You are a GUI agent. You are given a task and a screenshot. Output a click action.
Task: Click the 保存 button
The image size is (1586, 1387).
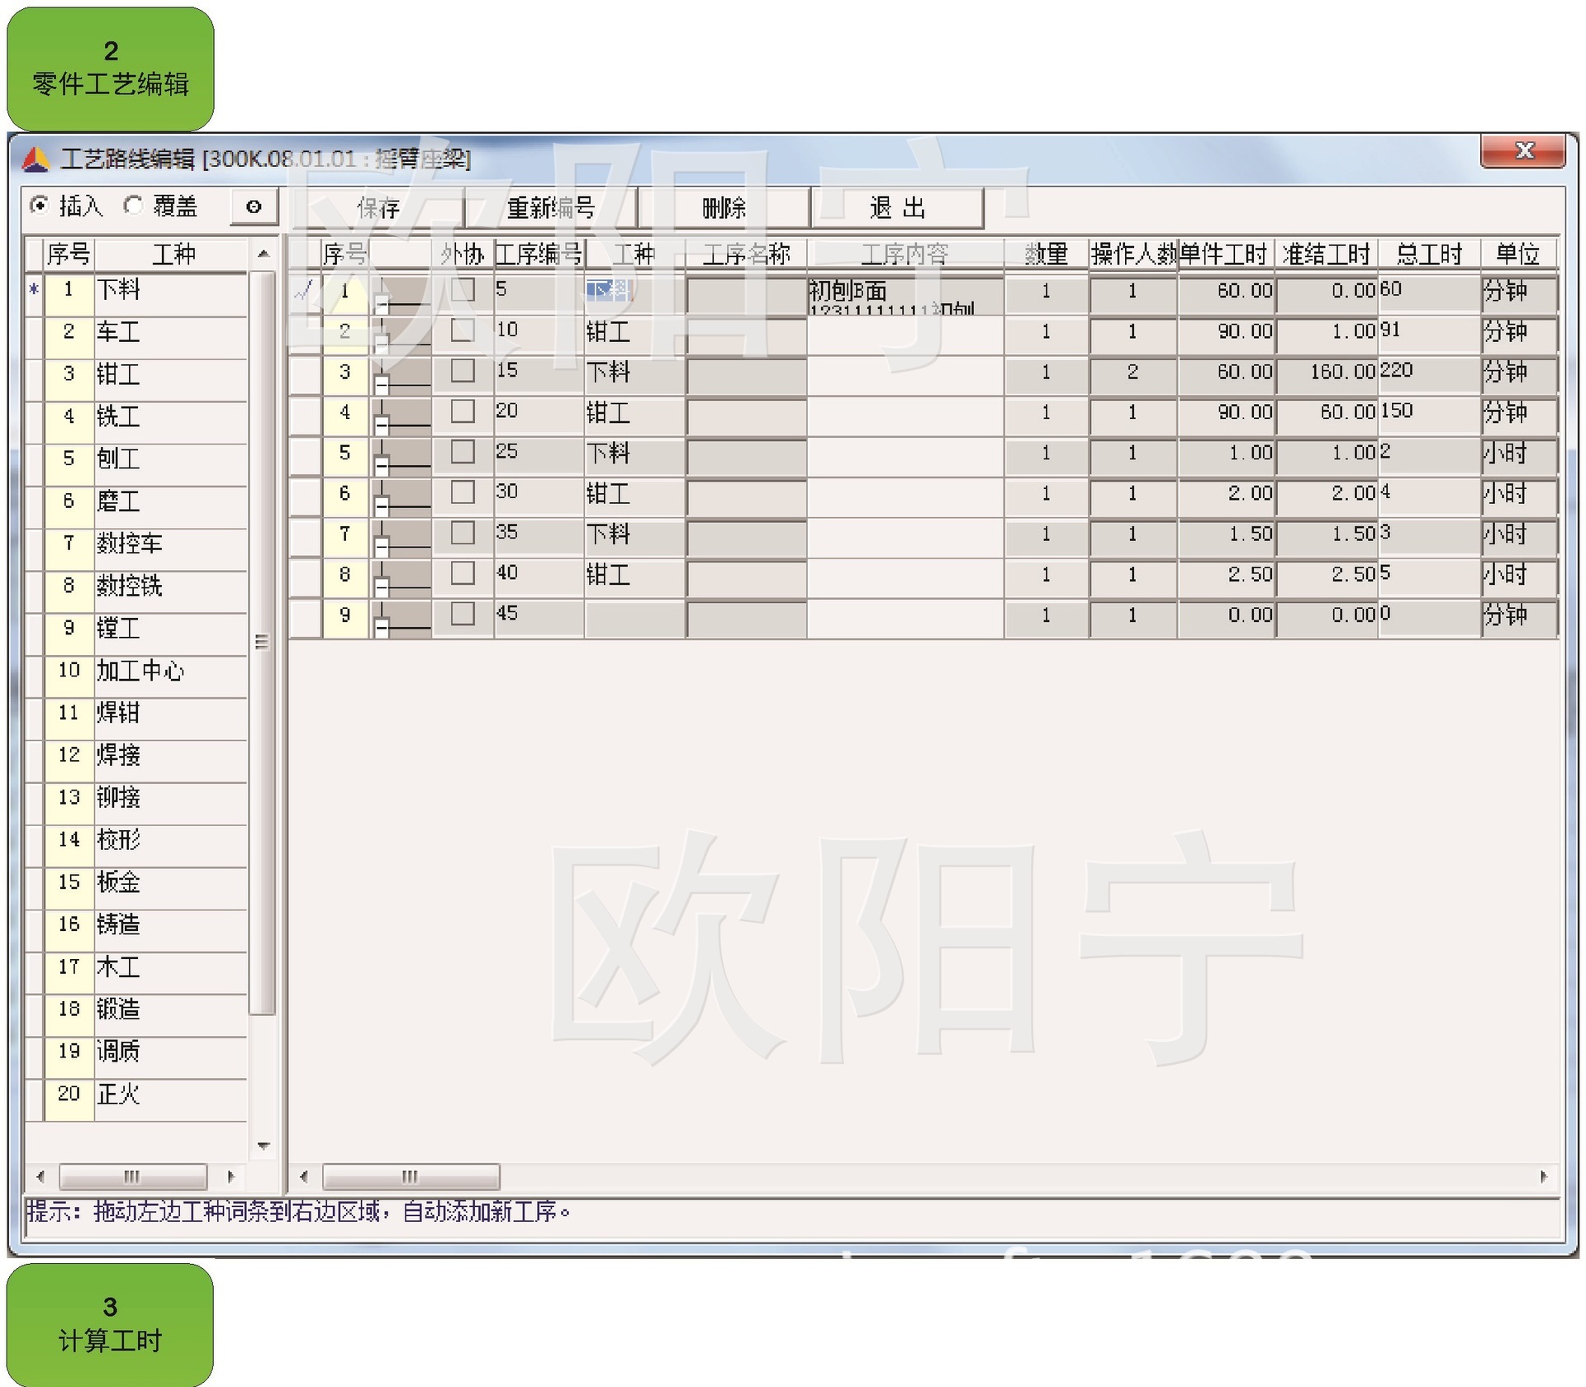tap(378, 207)
